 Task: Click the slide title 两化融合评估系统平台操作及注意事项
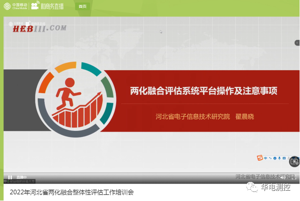coord(203,91)
